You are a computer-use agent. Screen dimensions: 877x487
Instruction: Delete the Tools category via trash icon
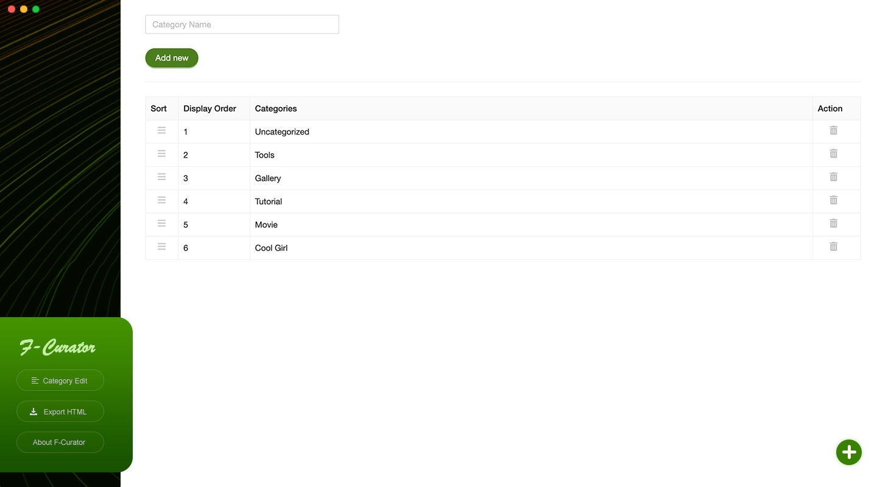(x=833, y=153)
